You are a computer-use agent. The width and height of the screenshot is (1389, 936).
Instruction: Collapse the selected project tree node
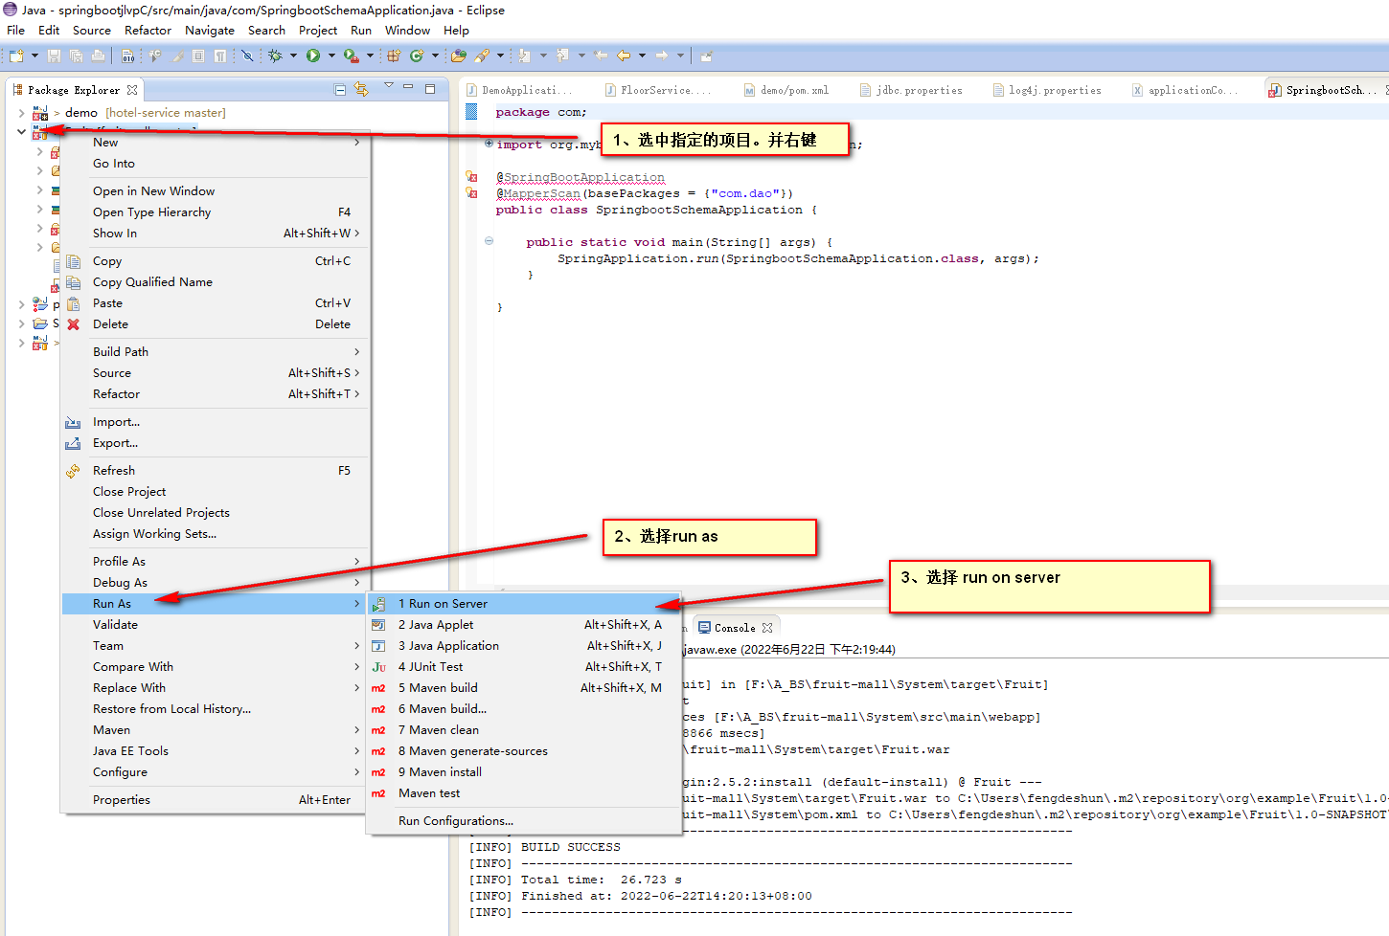pyautogui.click(x=21, y=131)
